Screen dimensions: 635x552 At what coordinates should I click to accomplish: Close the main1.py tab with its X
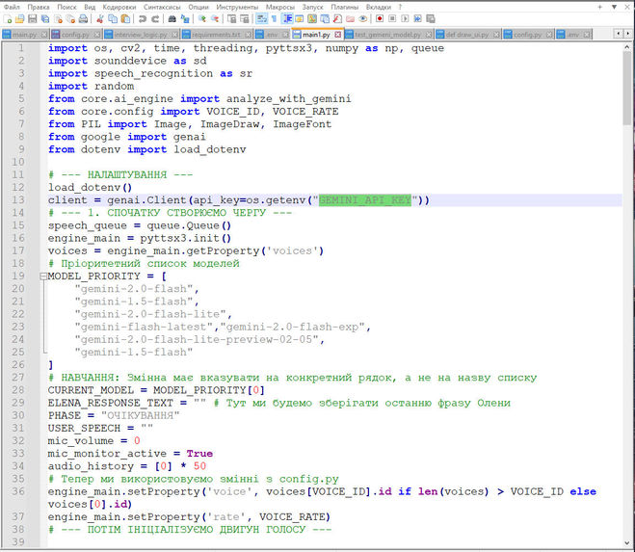pos(338,35)
